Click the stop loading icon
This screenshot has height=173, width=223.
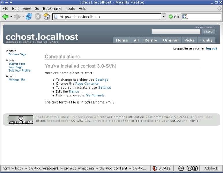(x=38, y=17)
